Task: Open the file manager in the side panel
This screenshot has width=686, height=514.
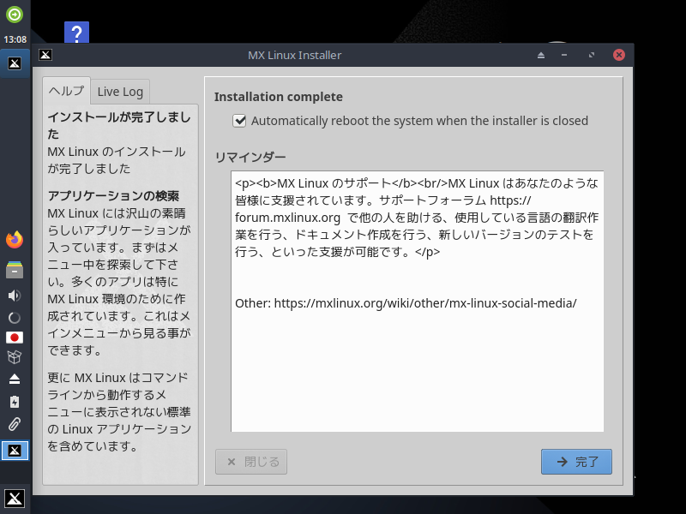Action: pyautogui.click(x=15, y=270)
